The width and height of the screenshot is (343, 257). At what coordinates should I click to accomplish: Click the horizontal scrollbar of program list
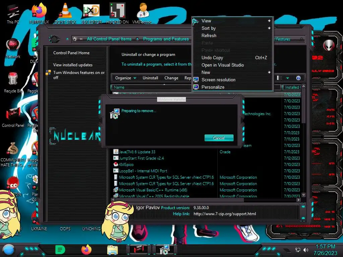click(x=180, y=200)
